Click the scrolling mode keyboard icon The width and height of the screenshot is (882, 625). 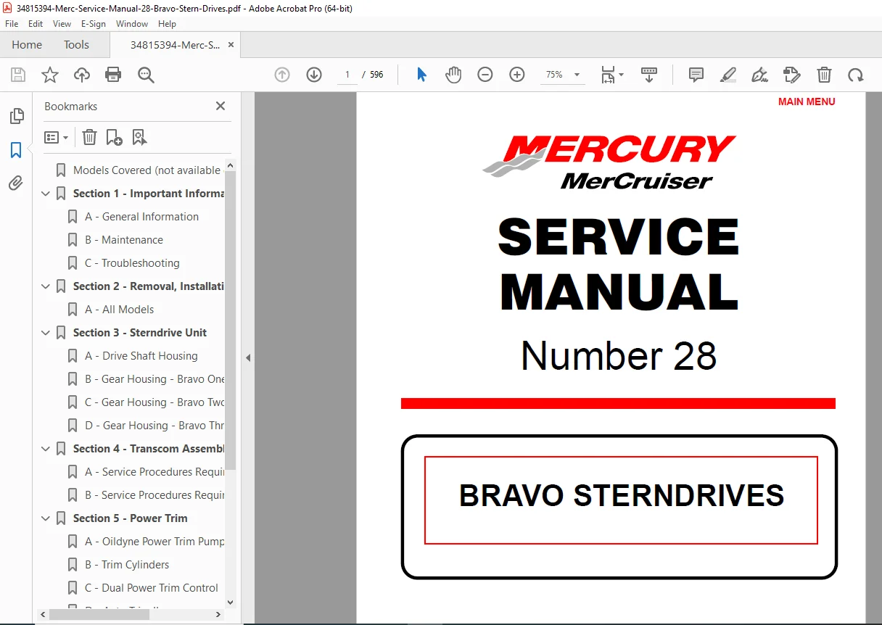[x=649, y=75]
